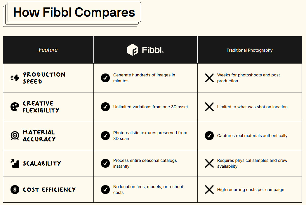
Task: Click checkmark beside No location fees text
Action: tap(105, 190)
